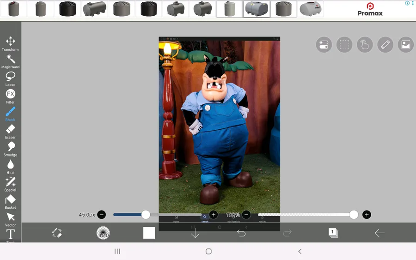Open the ruler tool menu

click(x=385, y=44)
